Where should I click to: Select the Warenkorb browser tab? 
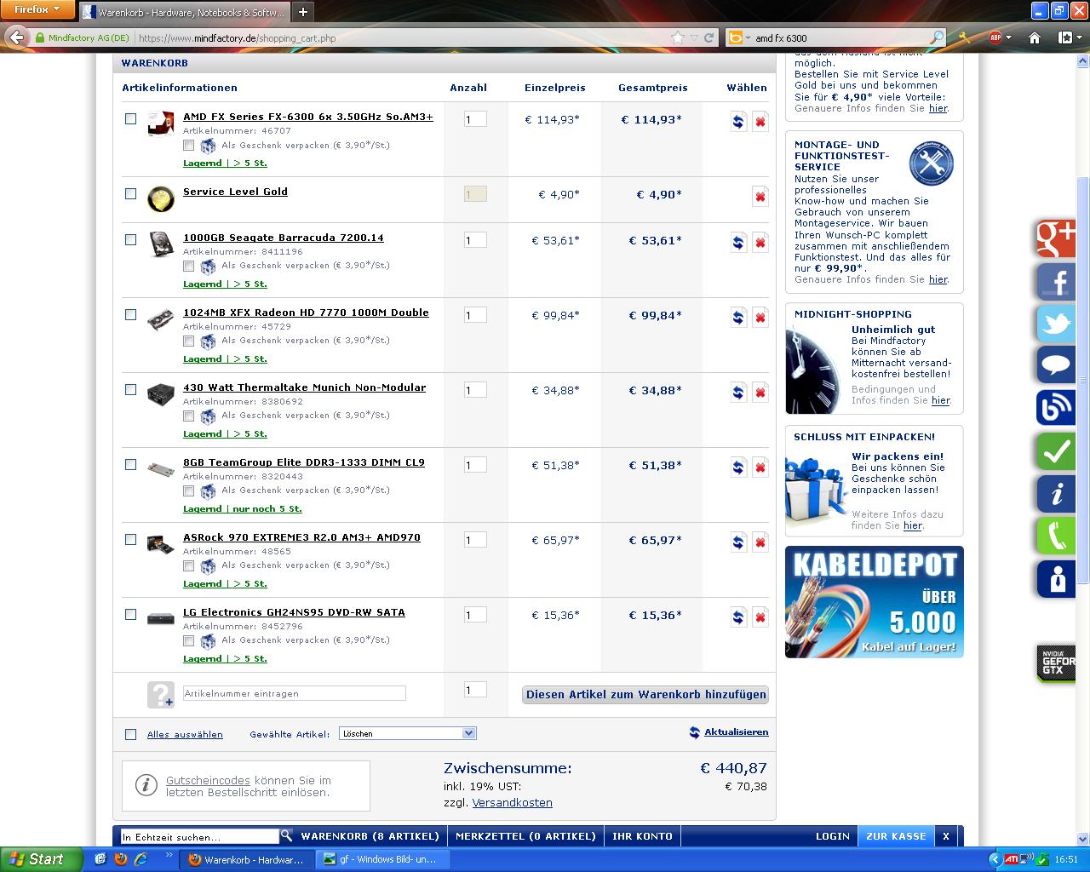[x=185, y=13]
